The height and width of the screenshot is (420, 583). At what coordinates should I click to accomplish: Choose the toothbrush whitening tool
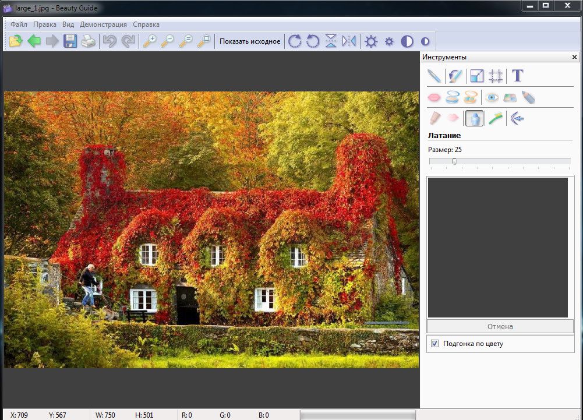click(496, 118)
